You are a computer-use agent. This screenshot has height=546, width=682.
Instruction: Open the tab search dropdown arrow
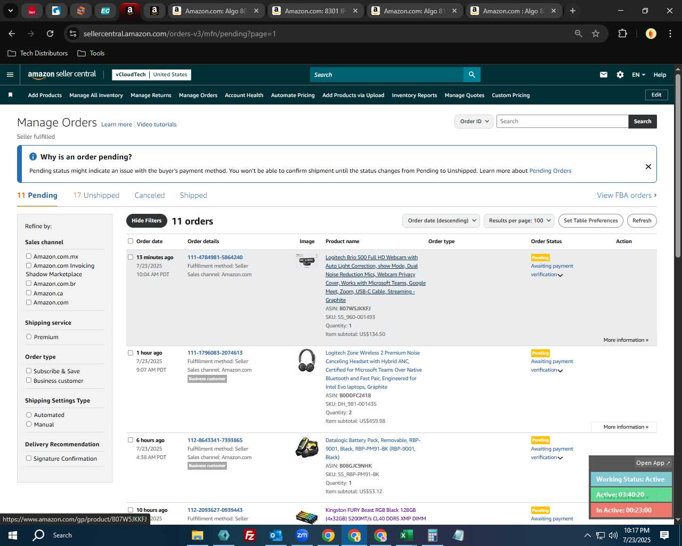tap(10, 11)
